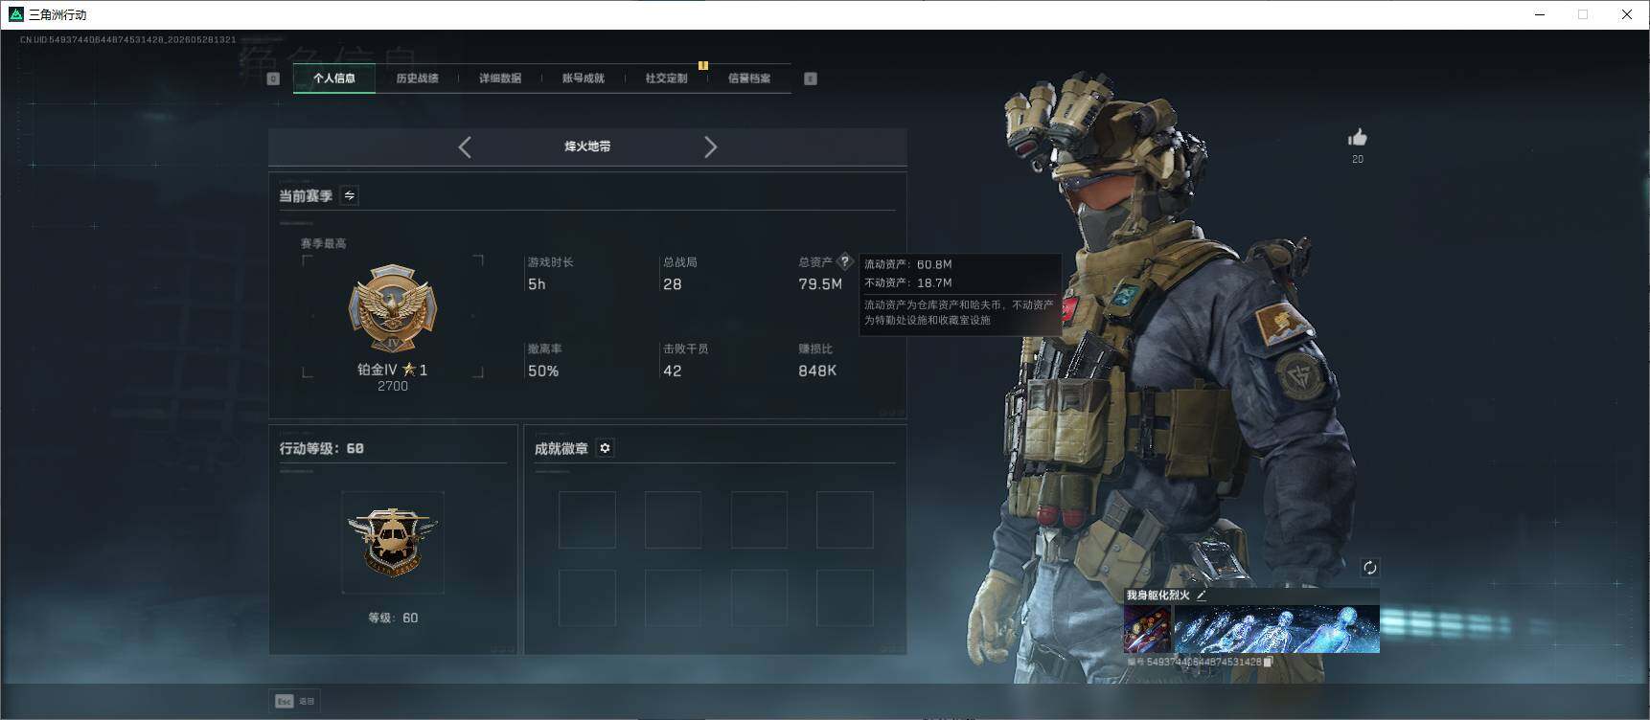Maximize the 三角洲行动 window

click(x=1583, y=14)
